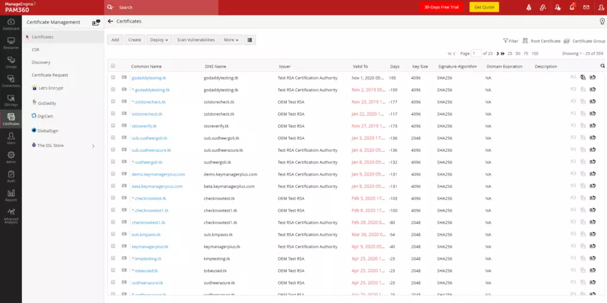
Task: Select CSR in Certificate Management menu
Action: click(35, 50)
